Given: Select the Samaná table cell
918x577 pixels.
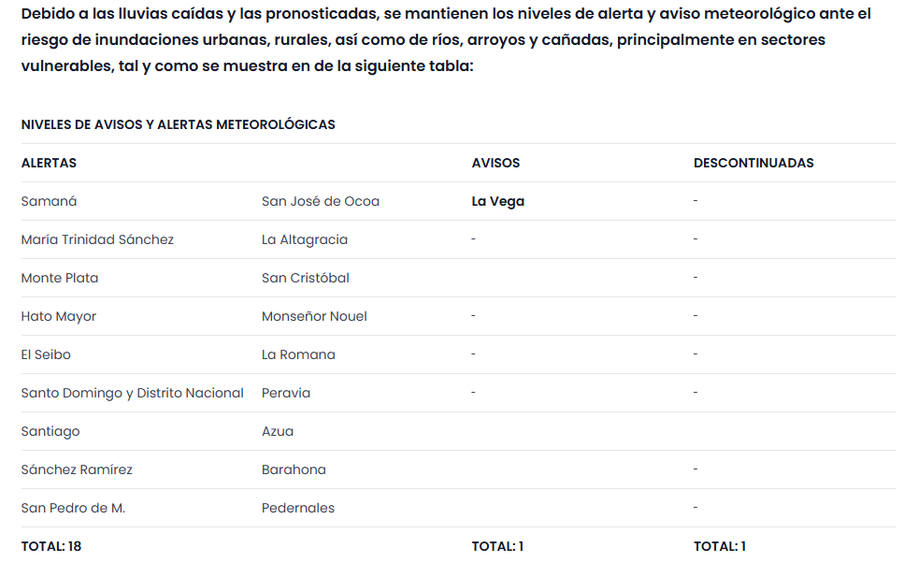Looking at the screenshot, I should pyautogui.click(x=49, y=201).
